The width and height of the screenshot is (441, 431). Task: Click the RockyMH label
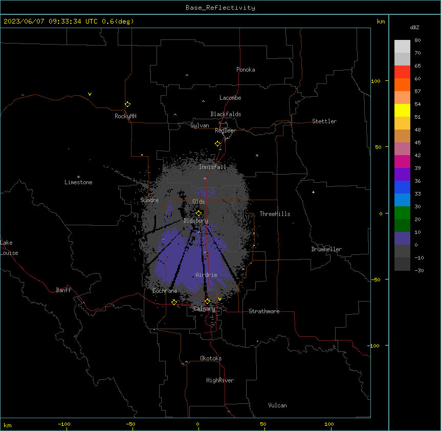click(125, 116)
